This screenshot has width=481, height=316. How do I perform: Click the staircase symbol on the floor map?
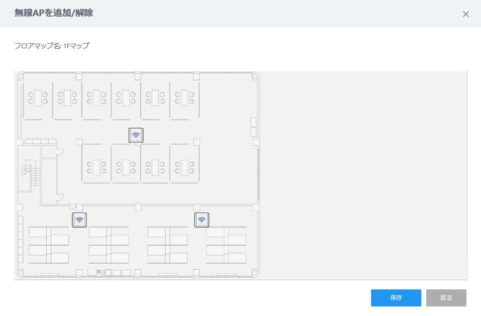(x=31, y=174)
